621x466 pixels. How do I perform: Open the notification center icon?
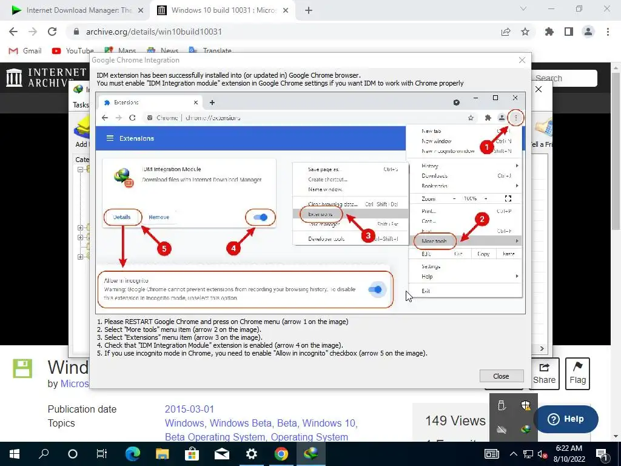pos(601,454)
